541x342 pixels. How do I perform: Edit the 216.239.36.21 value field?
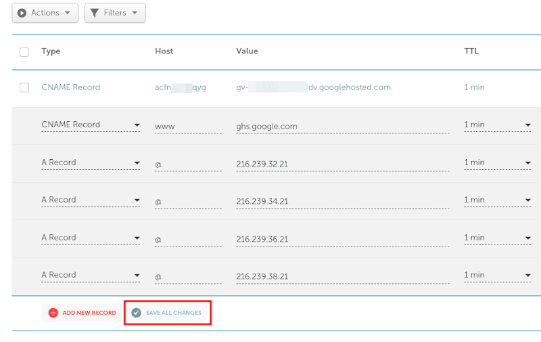pos(343,240)
